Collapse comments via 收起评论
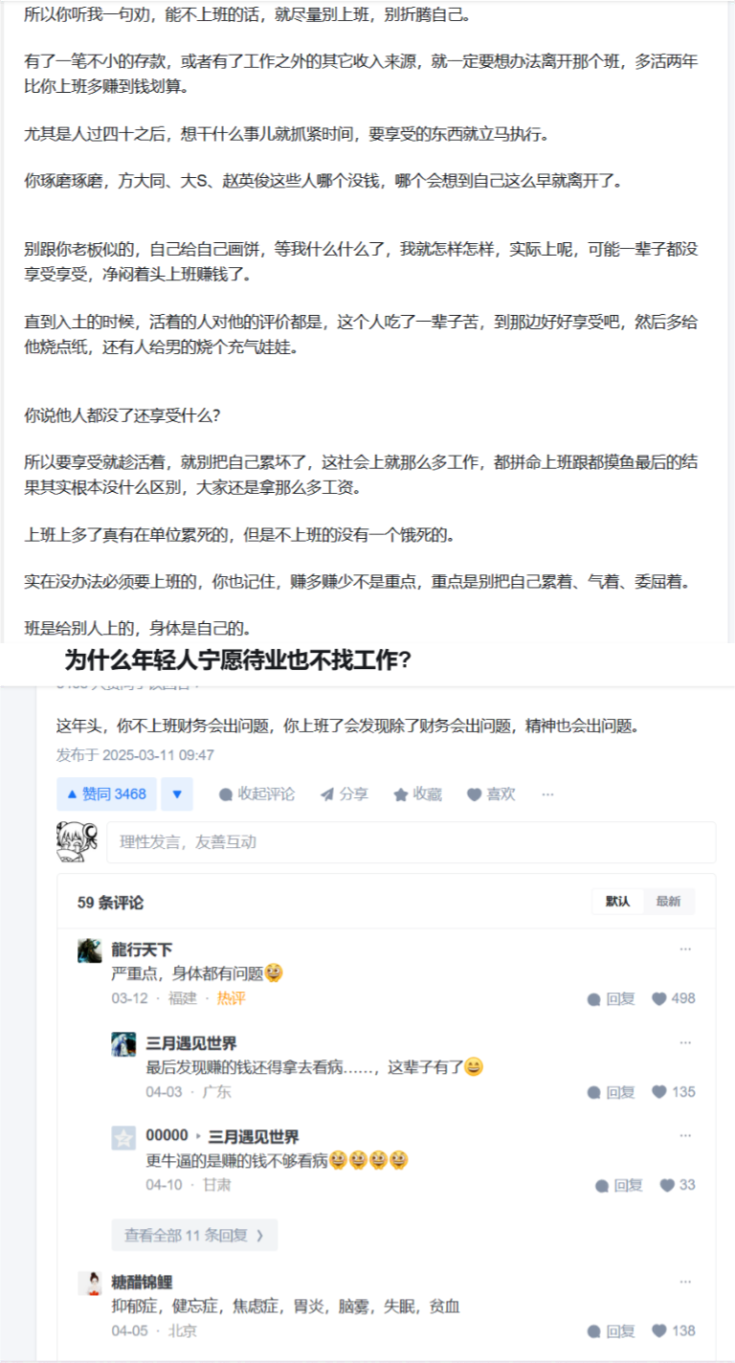Image resolution: width=735 pixels, height=1363 pixels. [x=256, y=793]
